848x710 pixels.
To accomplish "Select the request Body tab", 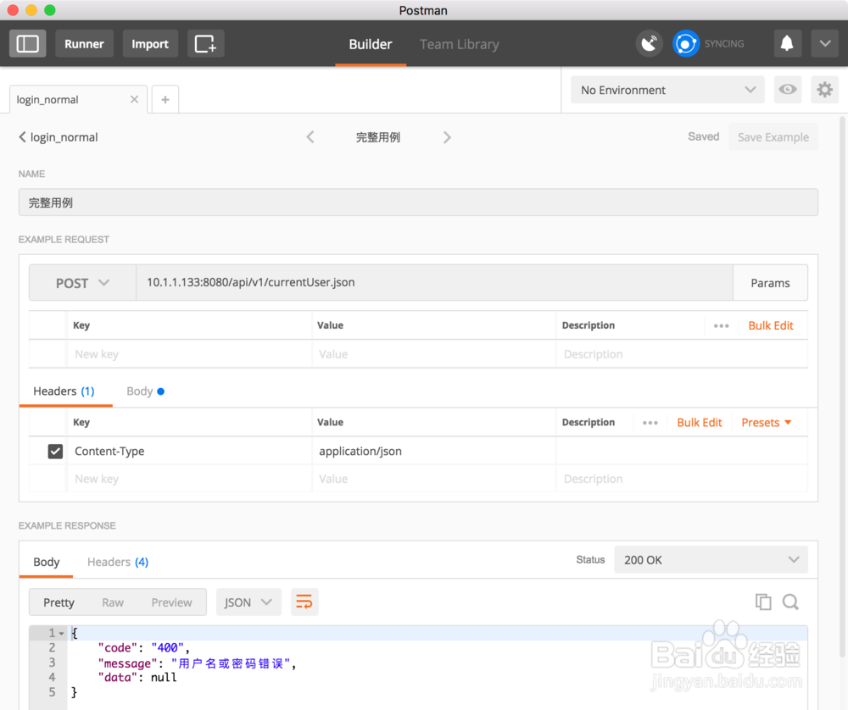I will (145, 391).
